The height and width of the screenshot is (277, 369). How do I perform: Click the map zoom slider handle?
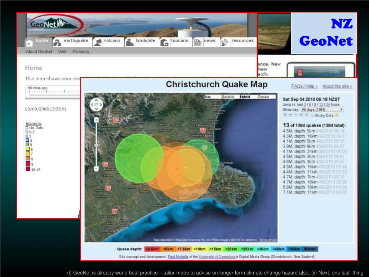[96, 146]
